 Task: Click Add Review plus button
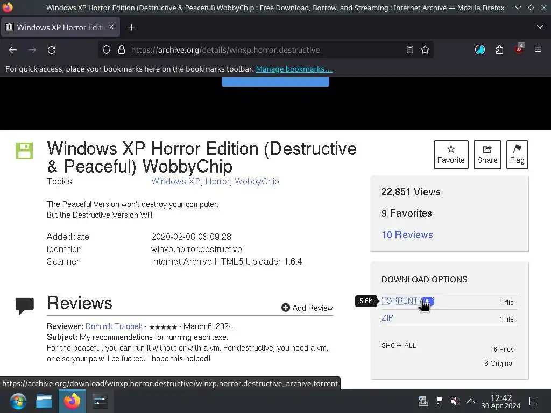(307, 308)
